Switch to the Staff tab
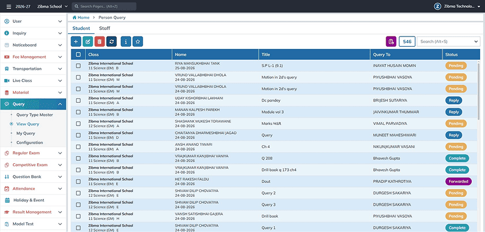 105,29
